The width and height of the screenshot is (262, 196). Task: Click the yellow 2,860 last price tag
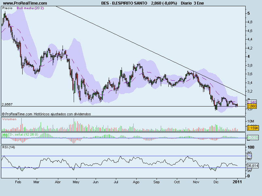tap(252, 106)
